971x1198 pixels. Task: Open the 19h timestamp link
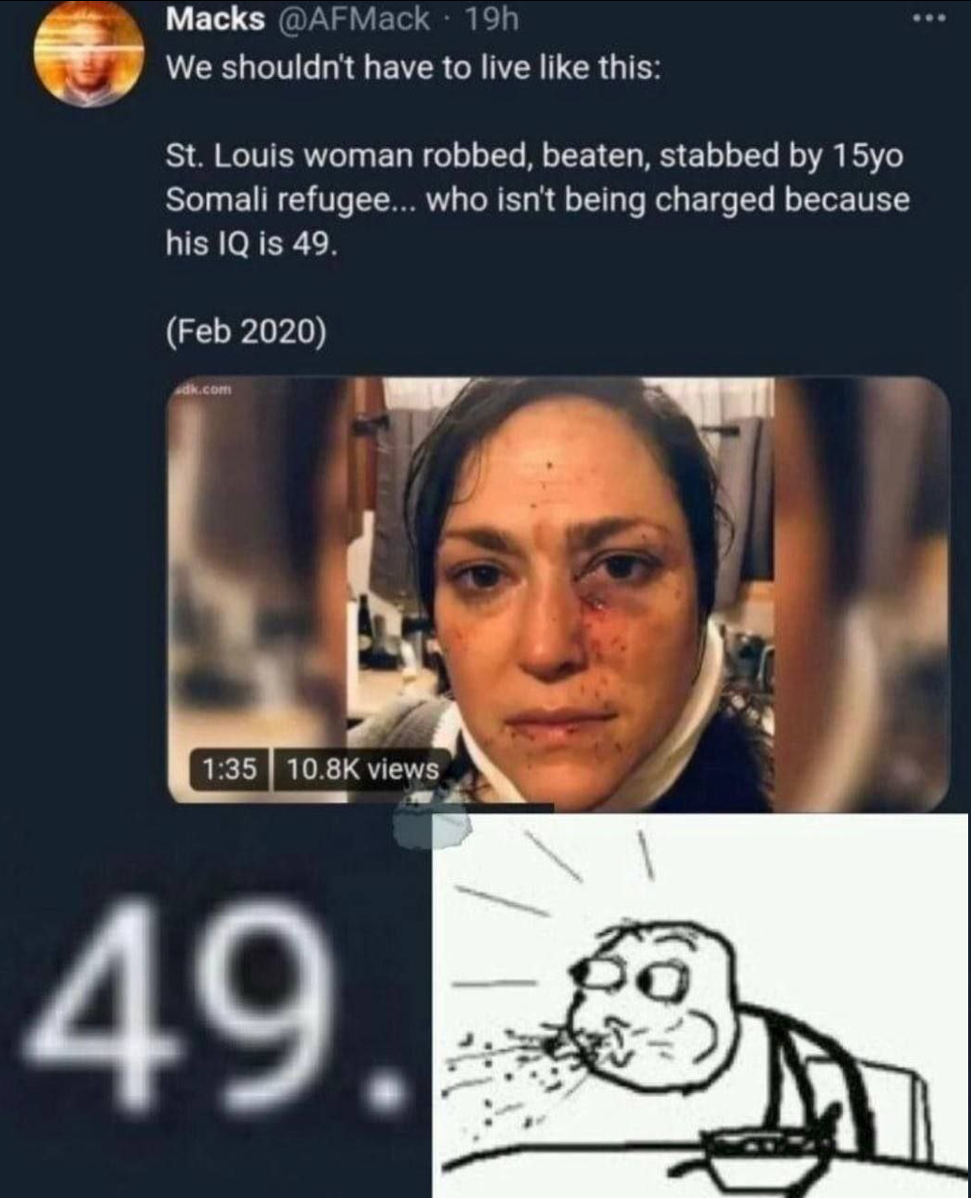(x=490, y=19)
